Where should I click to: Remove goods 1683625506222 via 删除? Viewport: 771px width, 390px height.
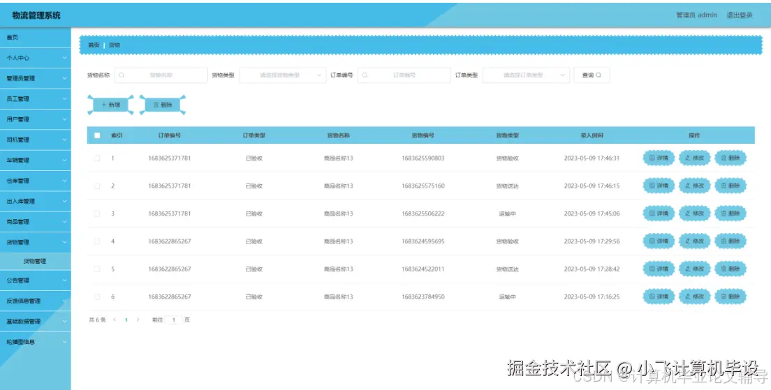pos(730,213)
